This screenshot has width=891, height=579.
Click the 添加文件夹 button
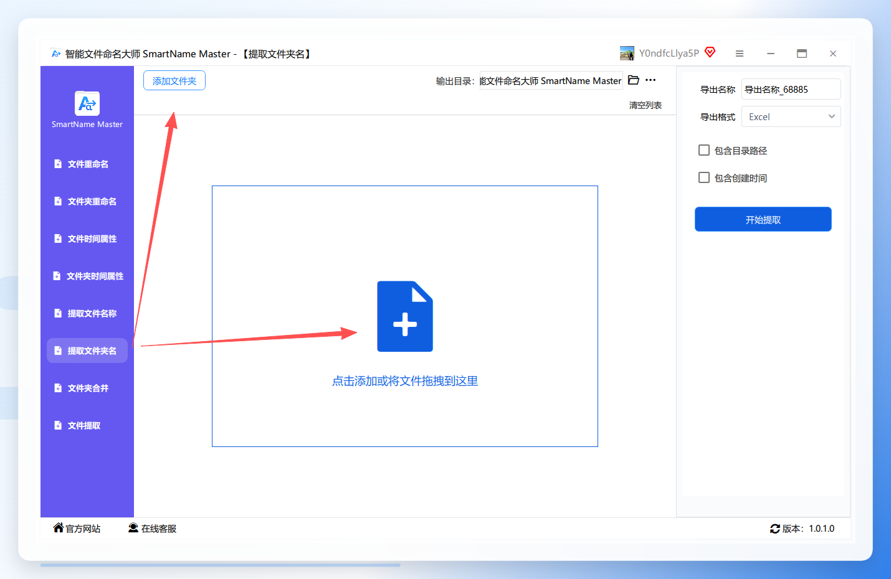click(x=174, y=80)
